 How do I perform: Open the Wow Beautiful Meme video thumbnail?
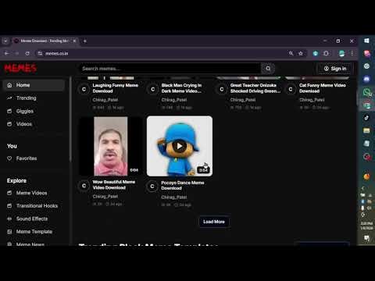111,146
